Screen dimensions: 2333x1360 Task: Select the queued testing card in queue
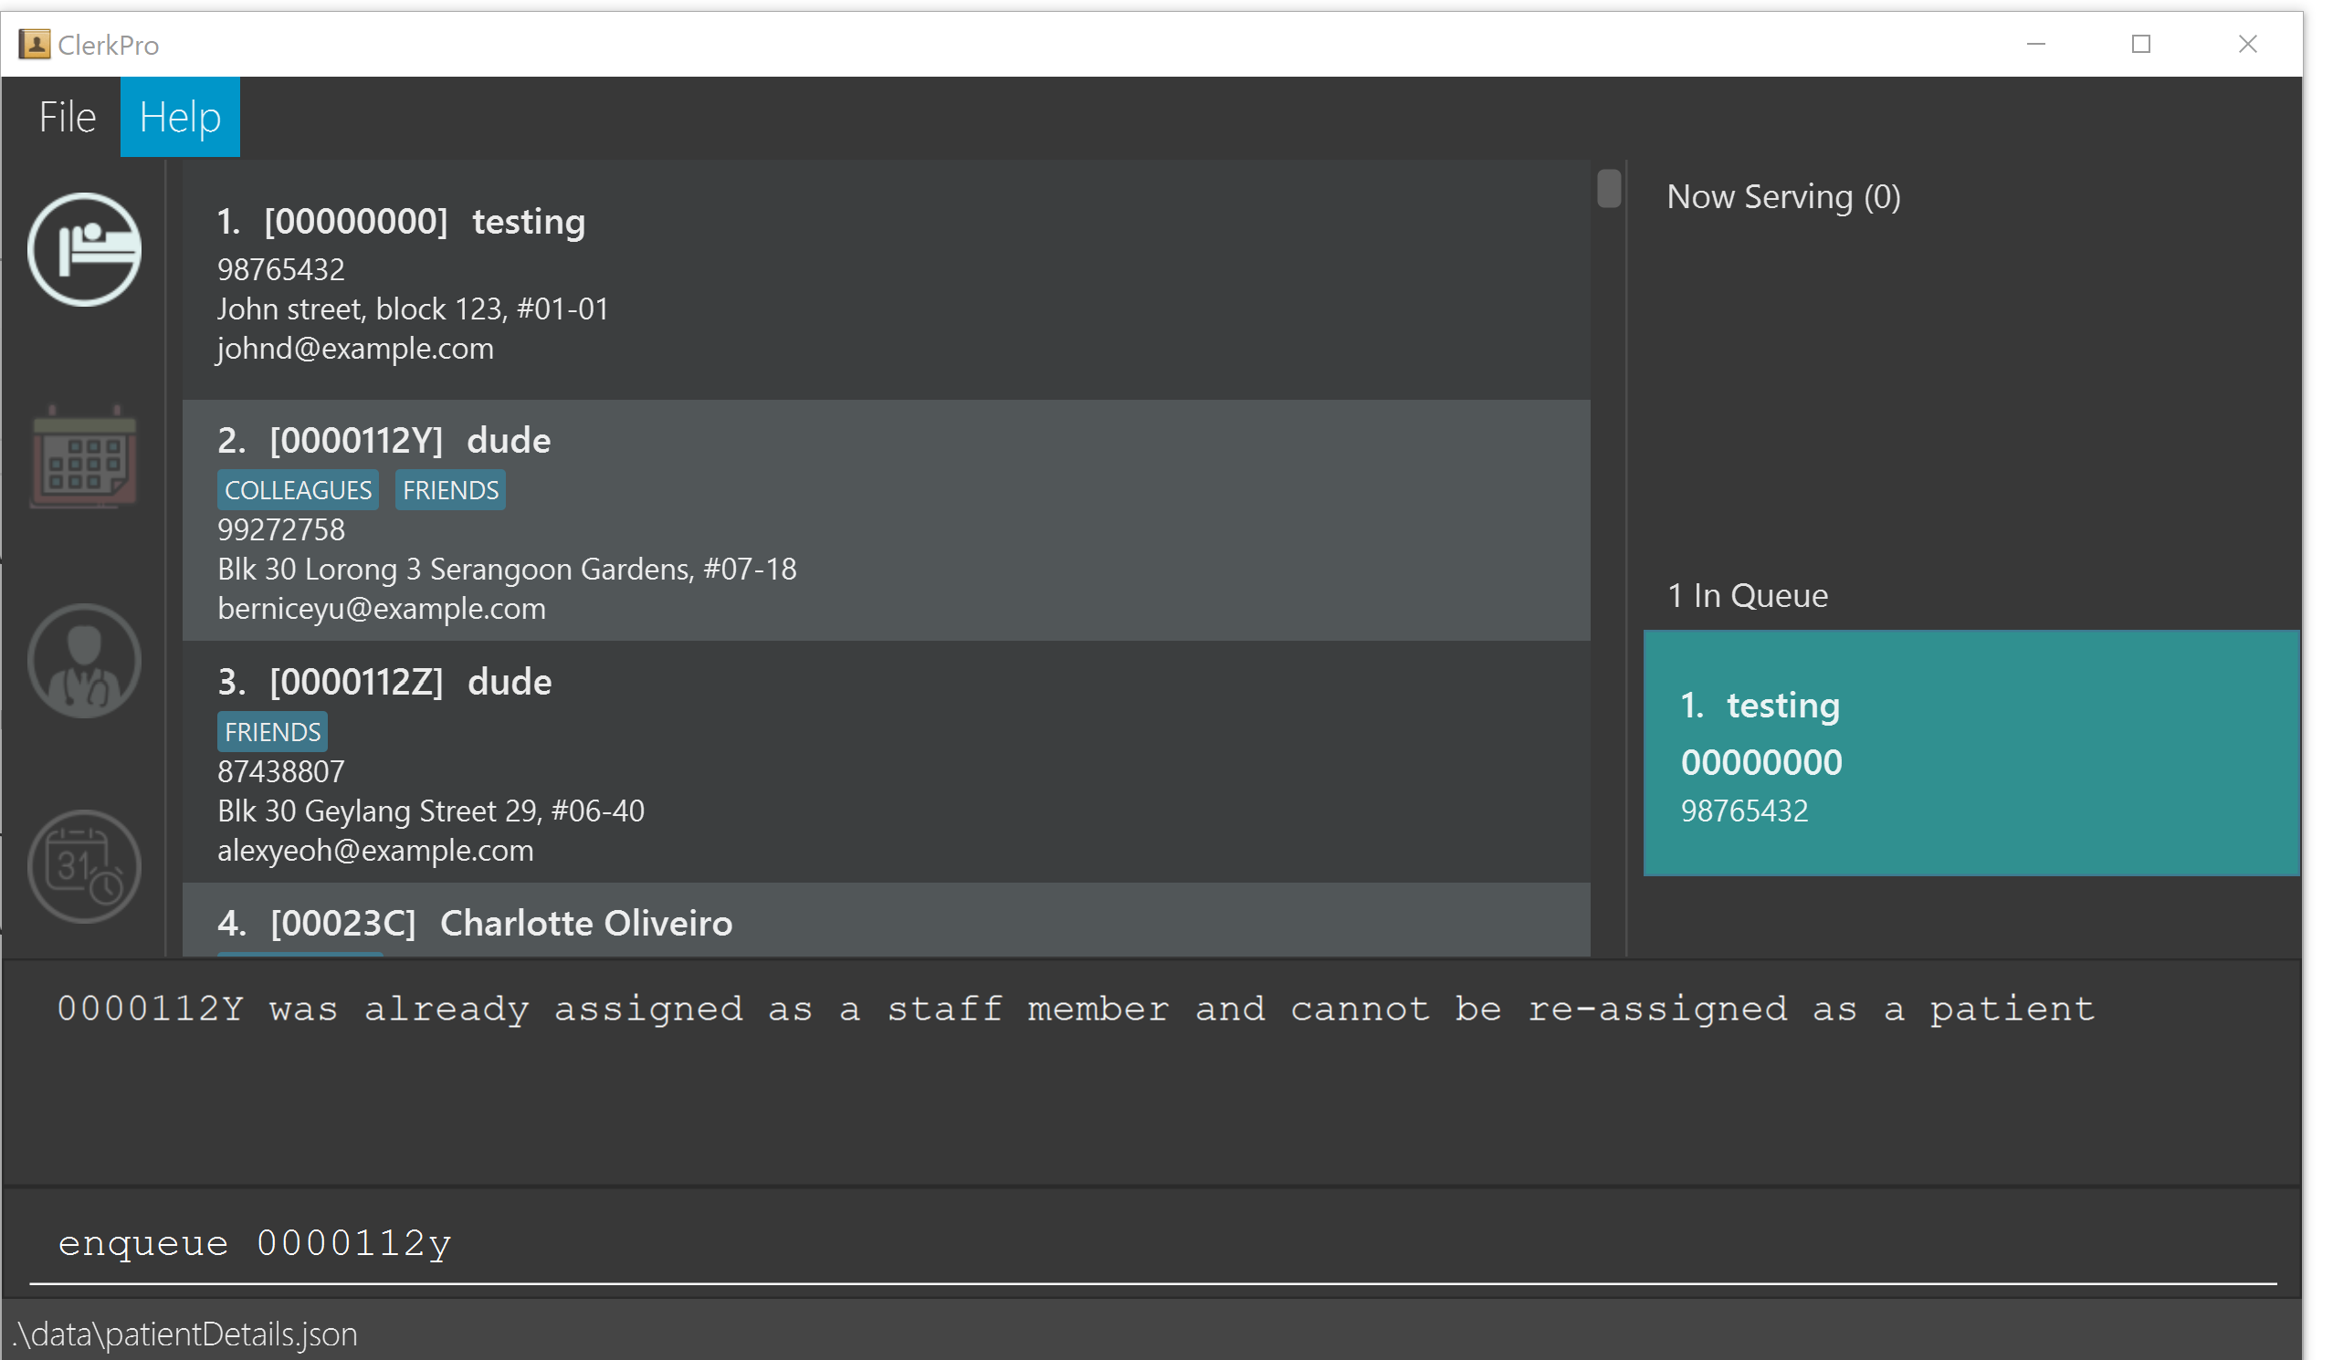click(1970, 753)
